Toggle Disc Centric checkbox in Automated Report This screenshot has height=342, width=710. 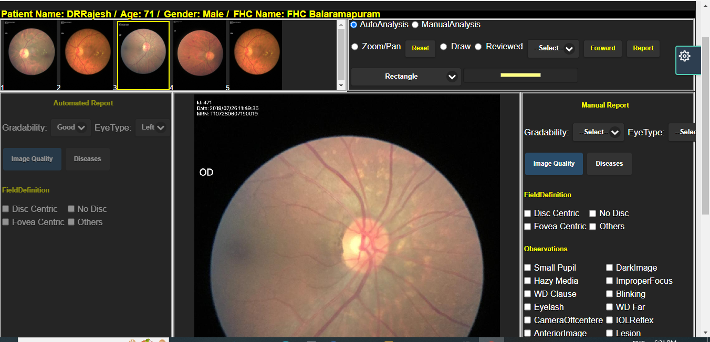coord(6,209)
